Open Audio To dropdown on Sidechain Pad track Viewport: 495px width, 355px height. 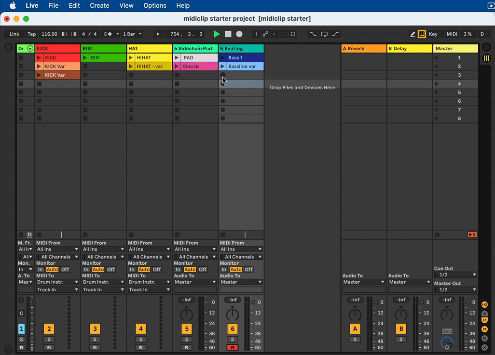click(x=195, y=282)
